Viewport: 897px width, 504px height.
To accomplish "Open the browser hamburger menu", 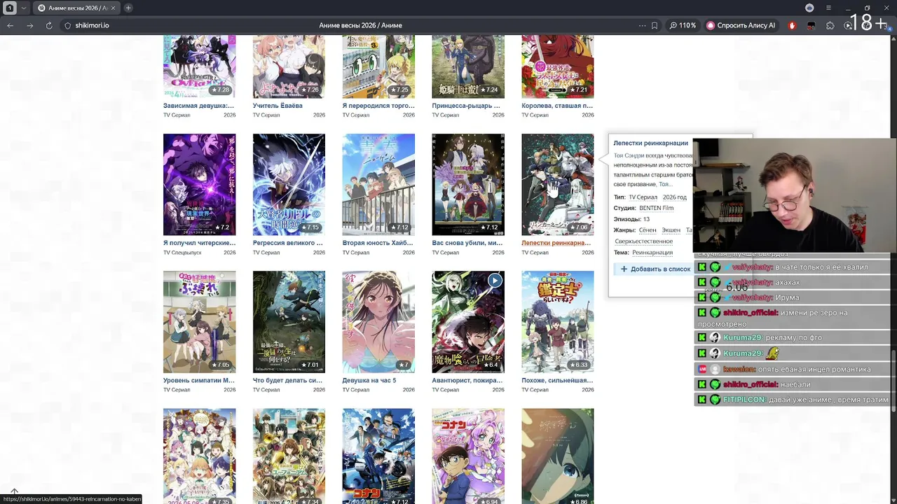I will tap(828, 8).
